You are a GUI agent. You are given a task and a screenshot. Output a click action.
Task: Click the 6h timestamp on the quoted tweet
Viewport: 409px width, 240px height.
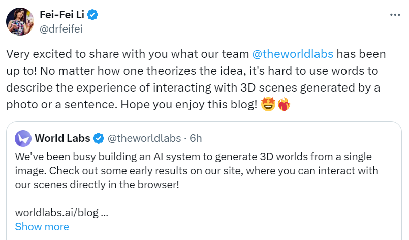(196, 138)
